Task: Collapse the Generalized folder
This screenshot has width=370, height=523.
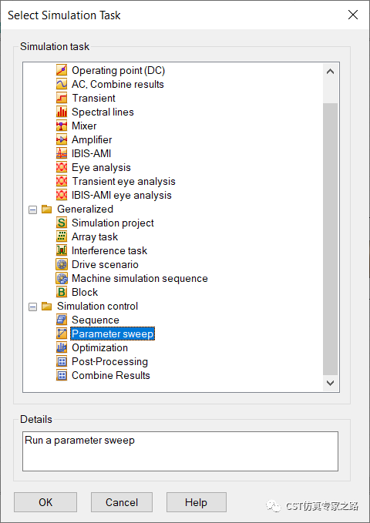Action: pyautogui.click(x=32, y=210)
